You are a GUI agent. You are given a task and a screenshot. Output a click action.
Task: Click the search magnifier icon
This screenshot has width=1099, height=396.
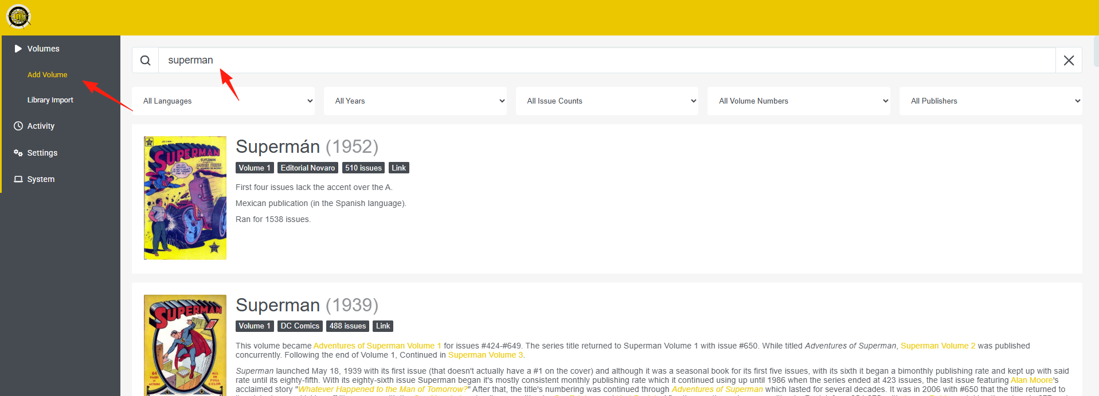146,60
